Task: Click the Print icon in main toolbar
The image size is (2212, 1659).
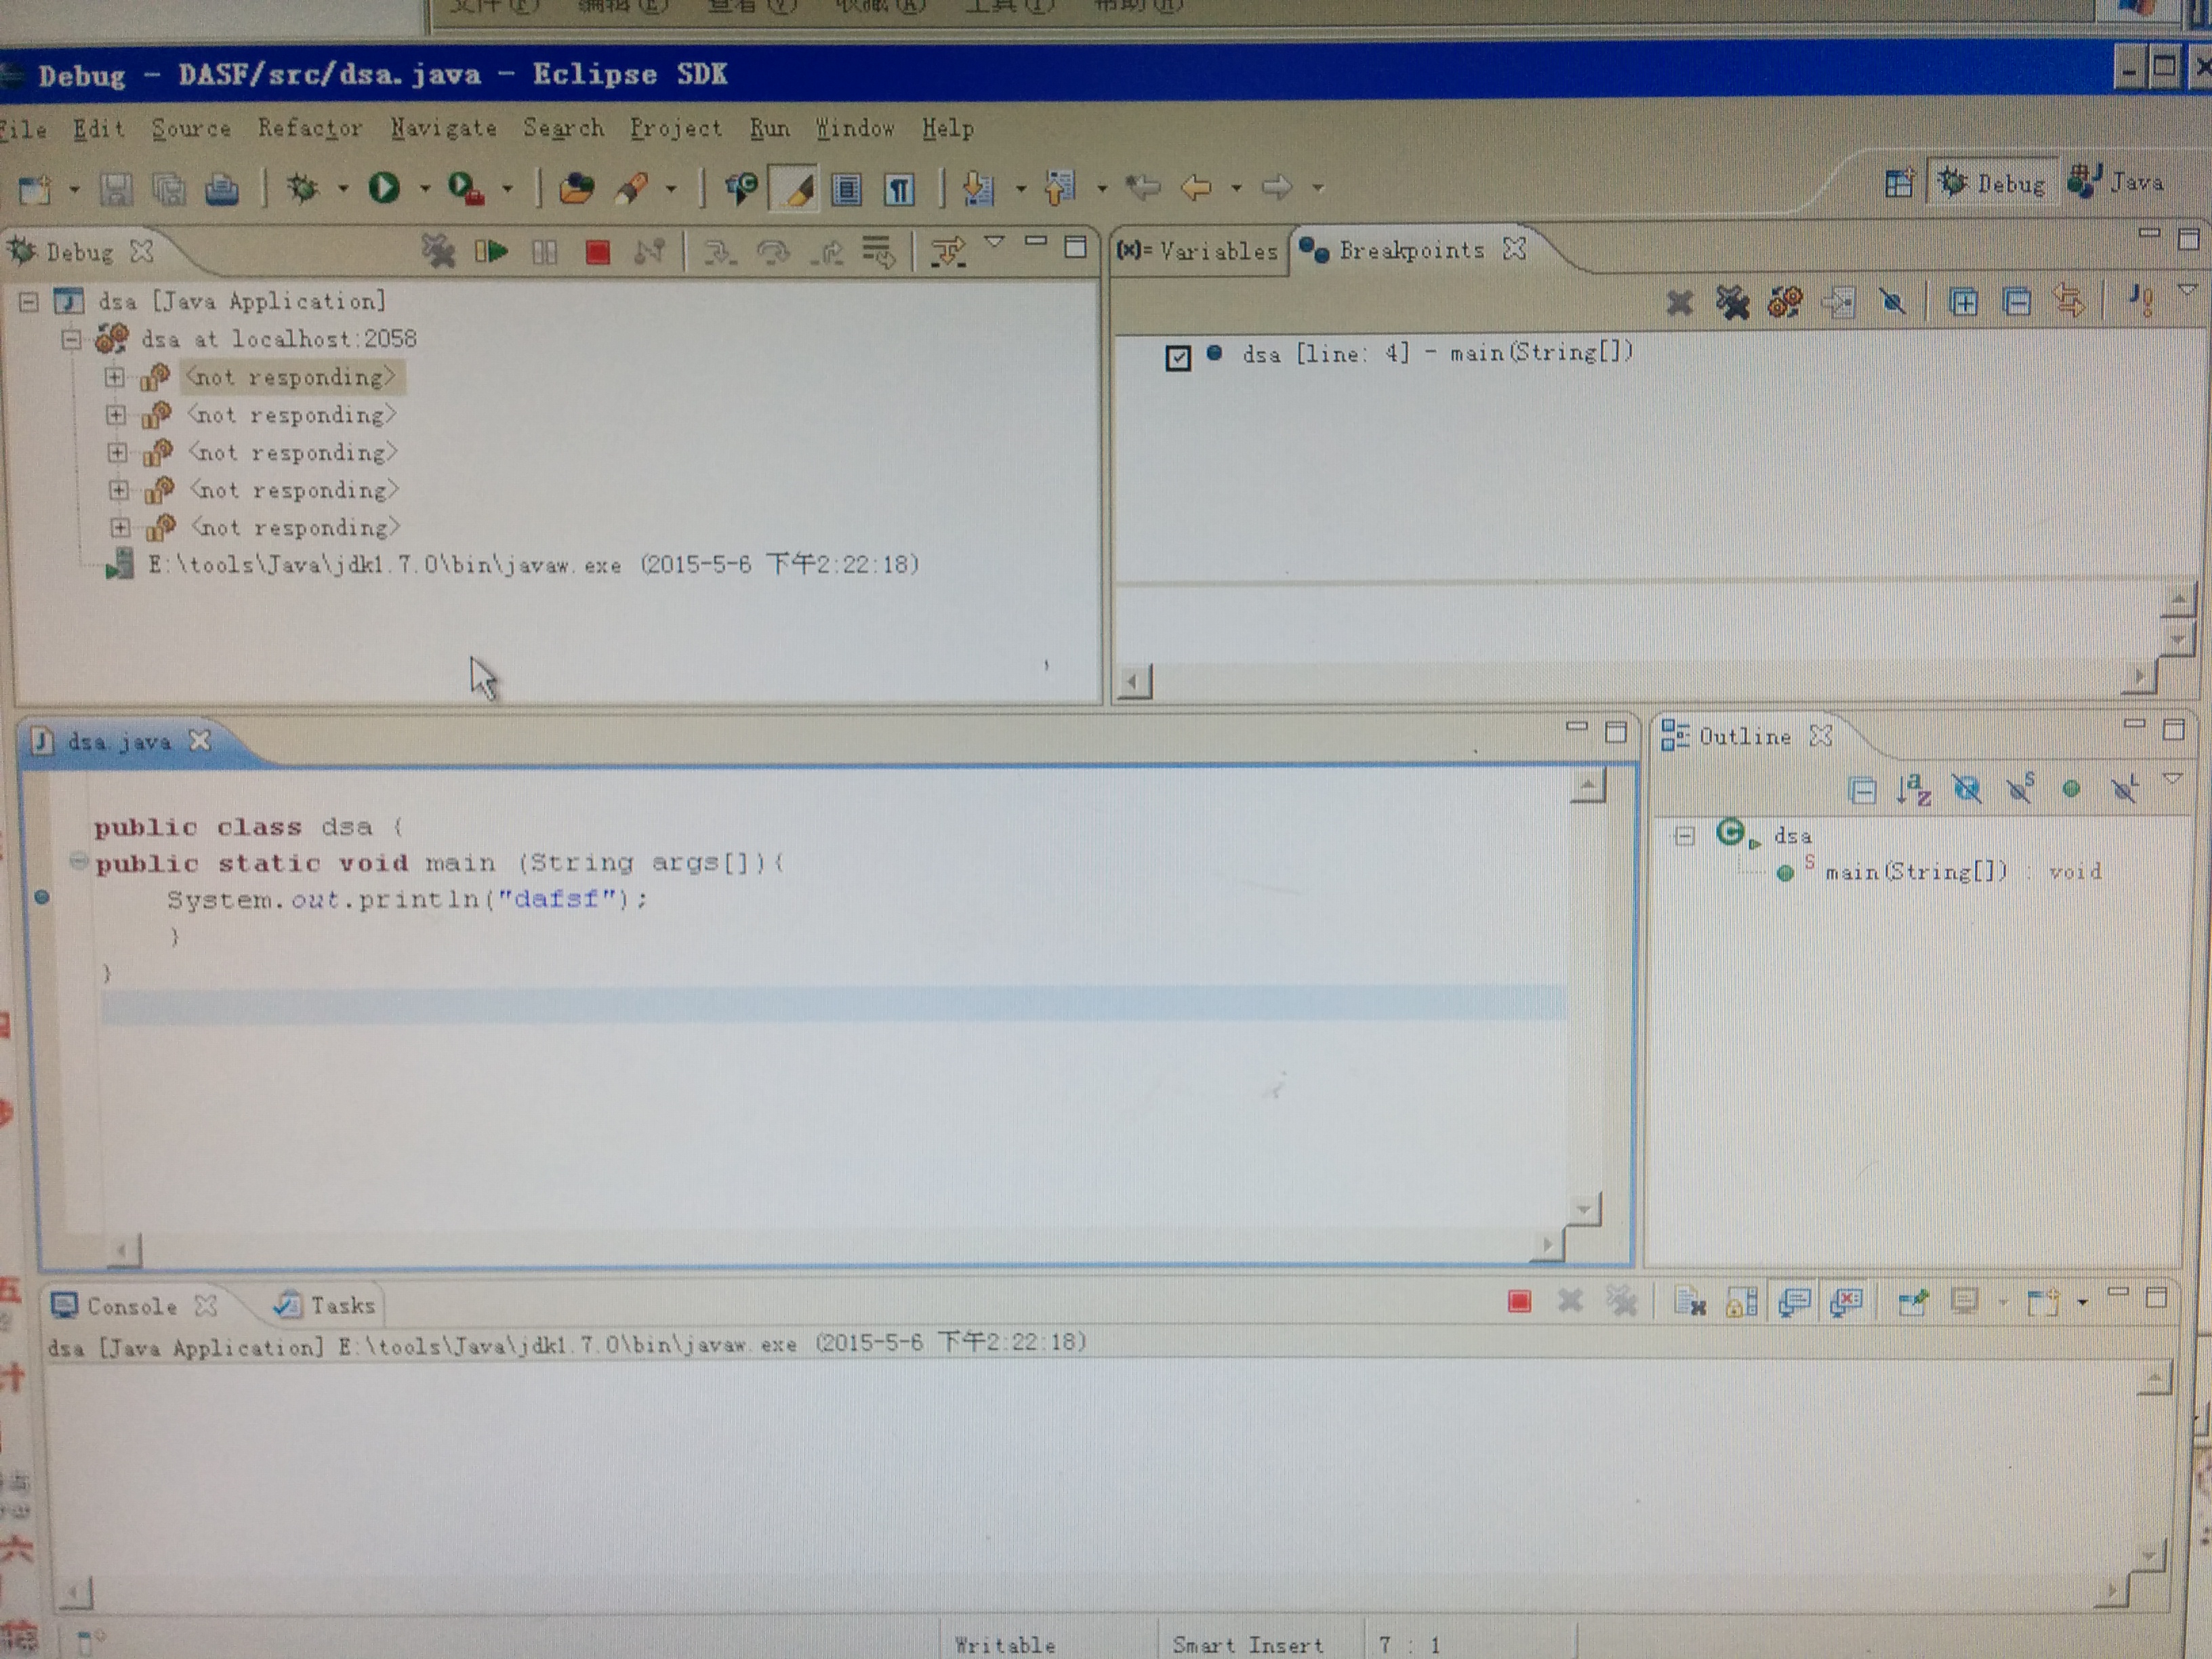Action: (x=222, y=189)
